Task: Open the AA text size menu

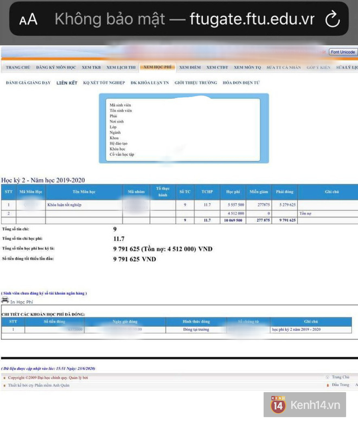Action: [28, 20]
